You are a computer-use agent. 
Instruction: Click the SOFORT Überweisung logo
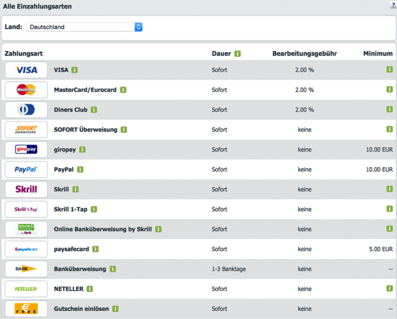pyautogui.click(x=26, y=130)
